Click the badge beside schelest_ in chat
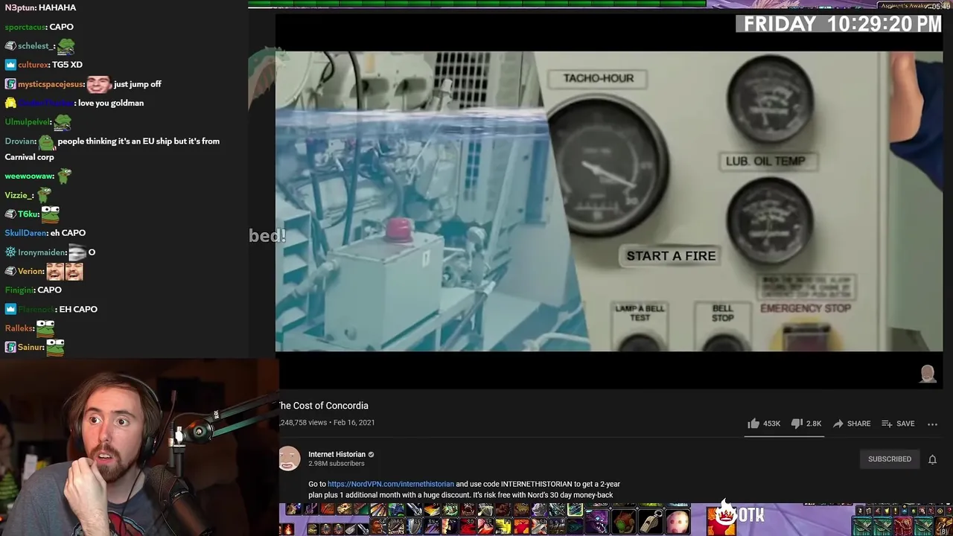 (10, 46)
